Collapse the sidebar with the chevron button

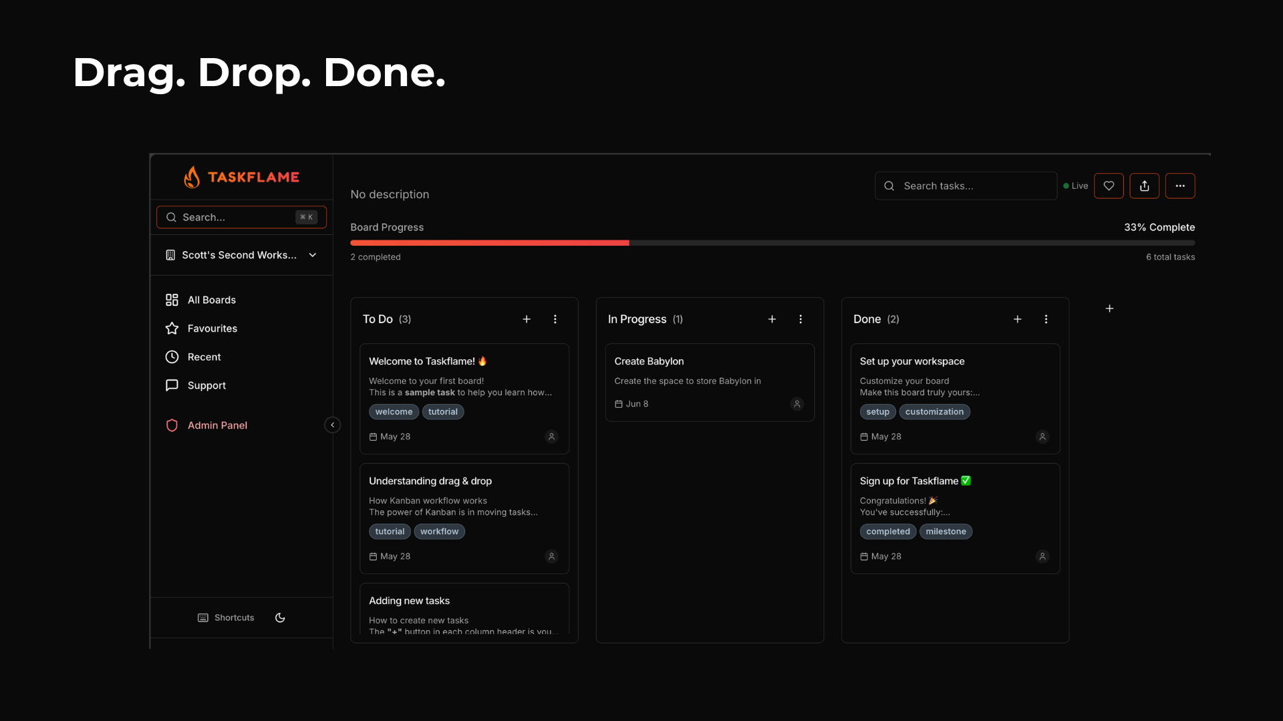pos(332,425)
